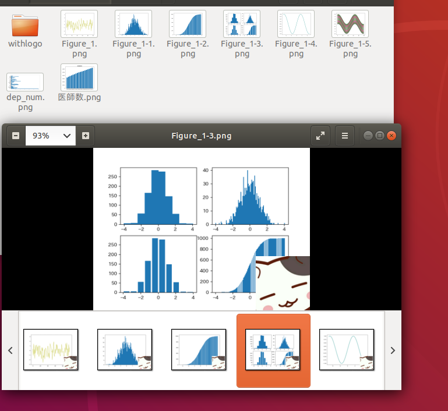Close the Figure_1-3.png viewer window
The image size is (448, 411).
coord(391,136)
